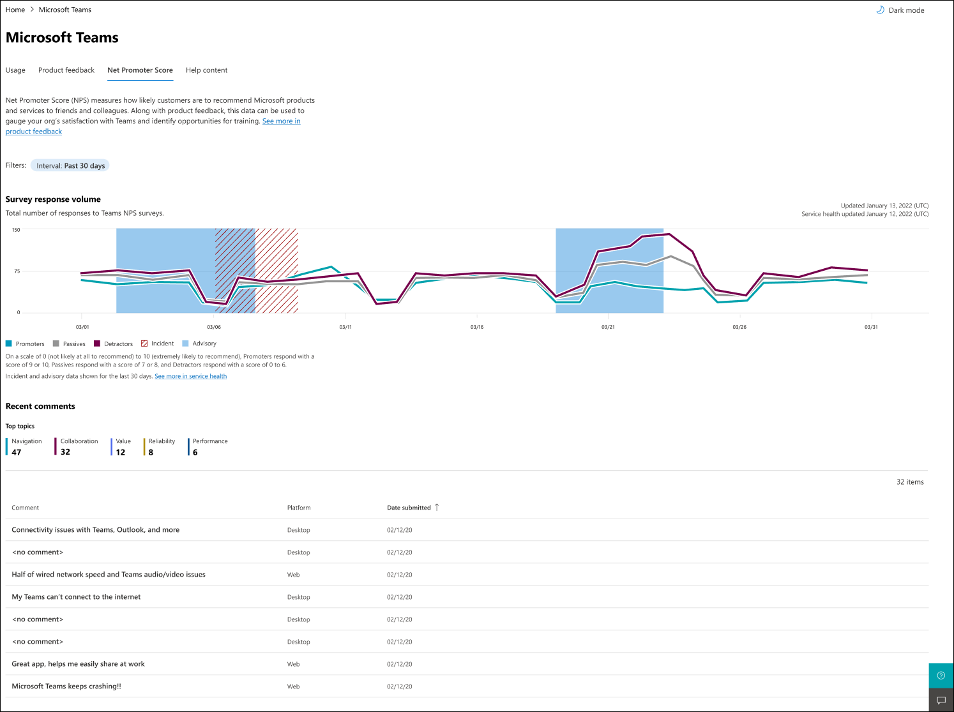Image resolution: width=954 pixels, height=712 pixels.
Task: Open the help question mark button
Action: click(x=941, y=675)
